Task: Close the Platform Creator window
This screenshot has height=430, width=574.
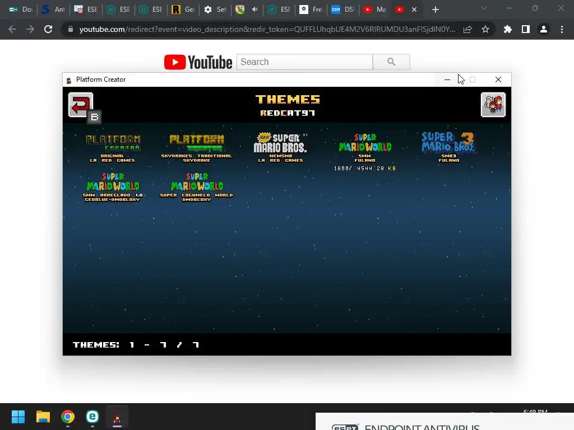Action: (x=498, y=80)
